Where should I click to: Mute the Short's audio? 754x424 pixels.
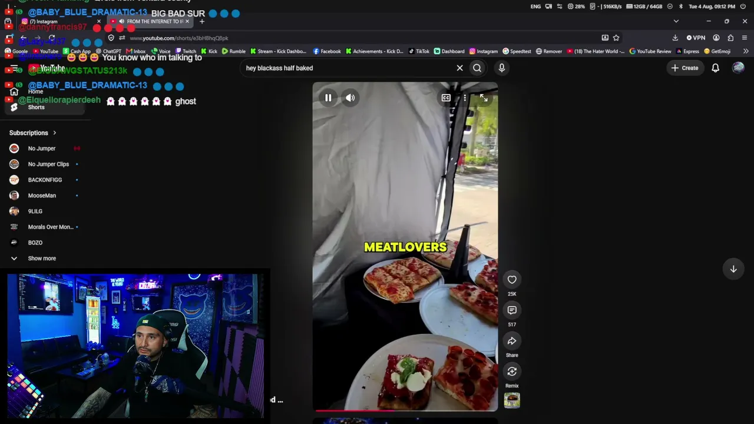[x=350, y=98]
